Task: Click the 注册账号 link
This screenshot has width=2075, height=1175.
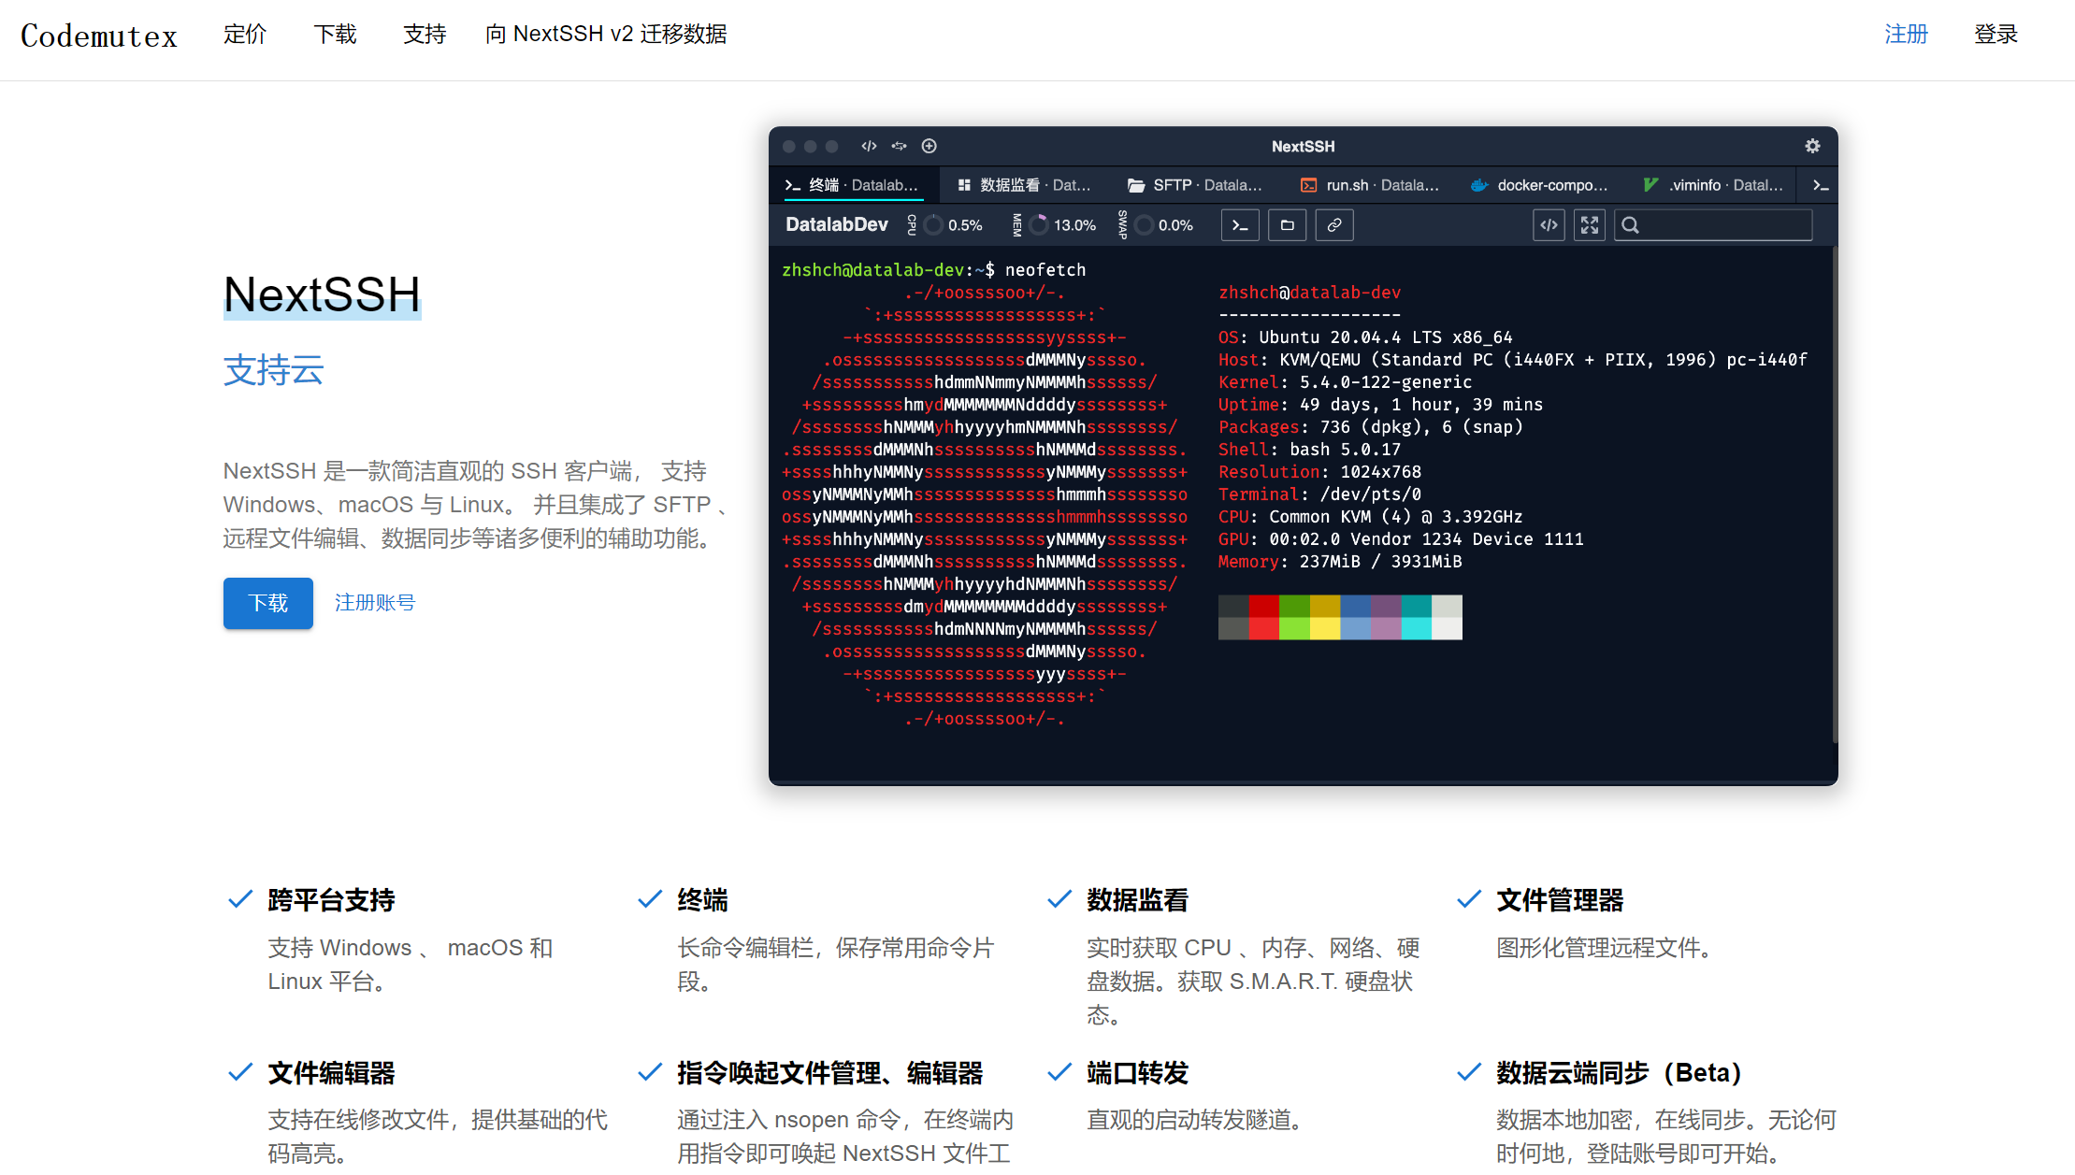Action: (374, 603)
